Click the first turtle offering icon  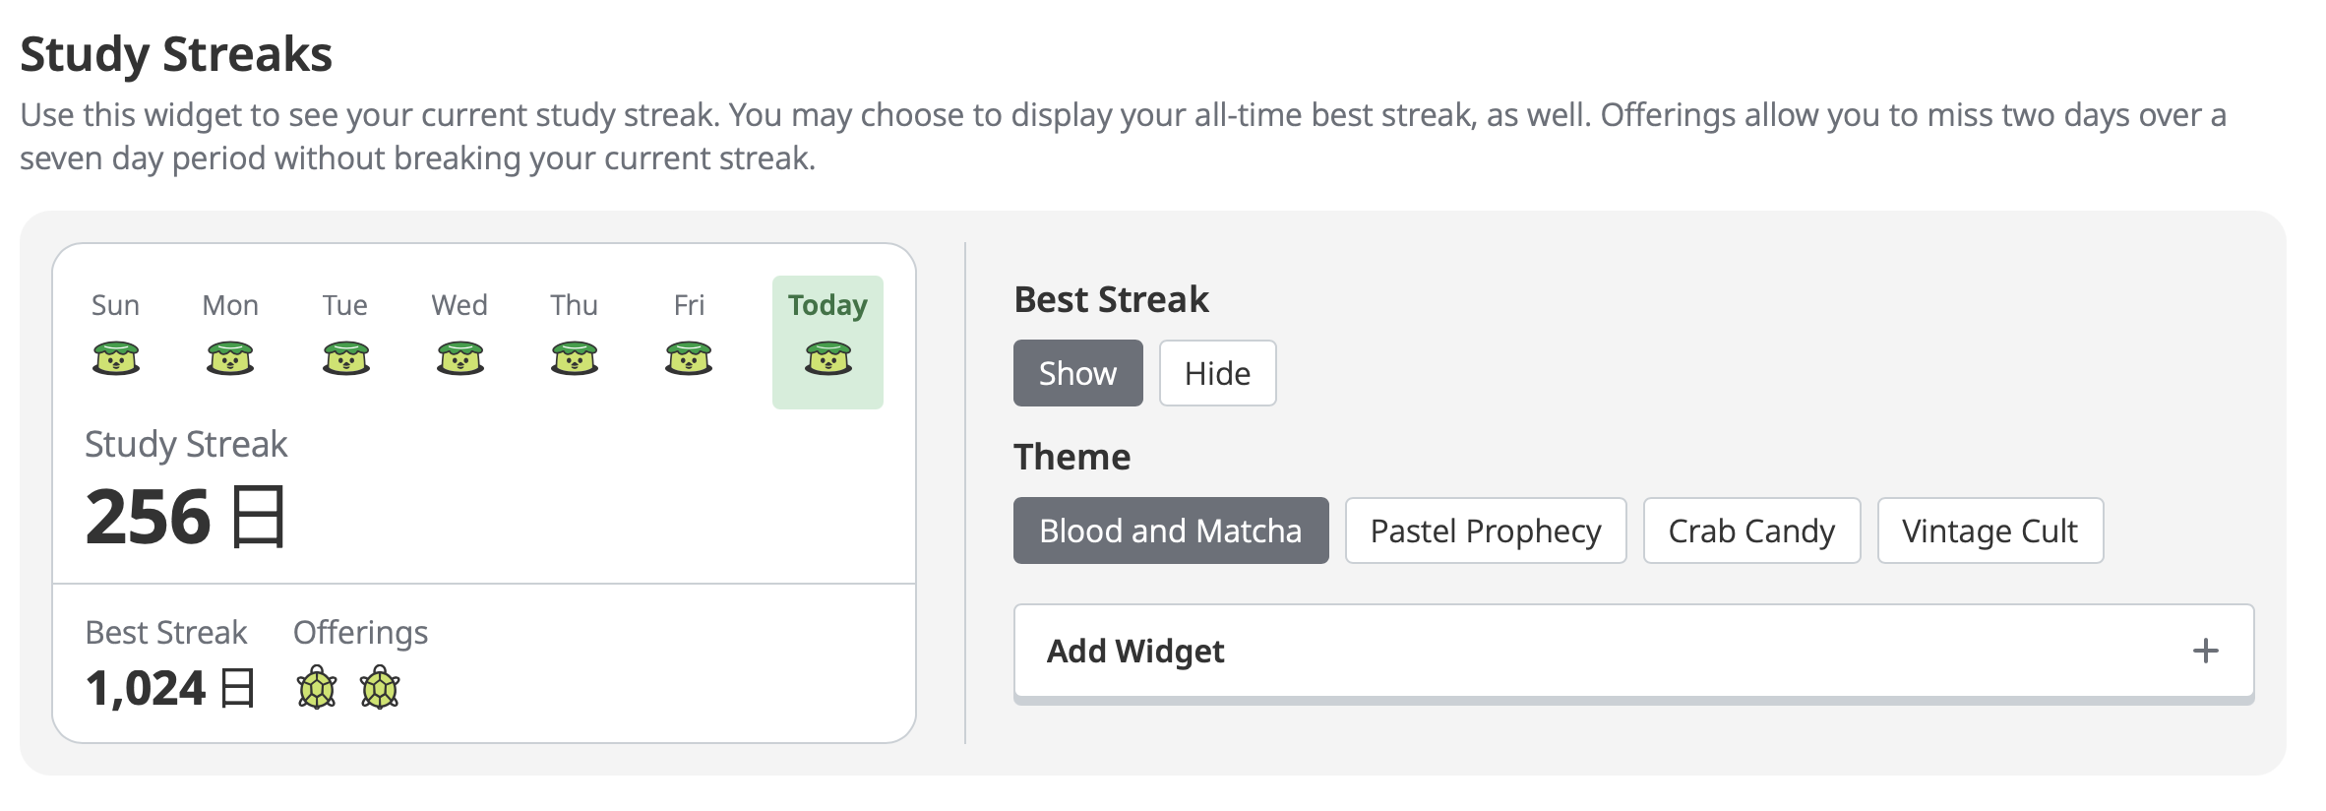(317, 687)
